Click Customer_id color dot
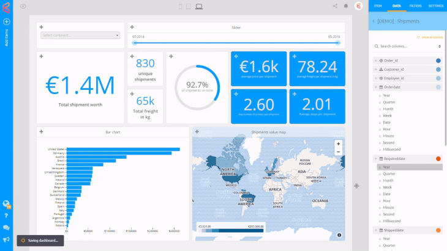Image resolution: width=447 pixels, height=251 pixels. click(438, 70)
